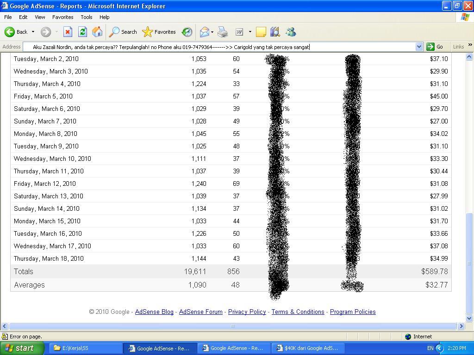This screenshot has height=355, width=474.
Task: Click the horizontal scrollbar right arrow
Action: tap(462, 326)
